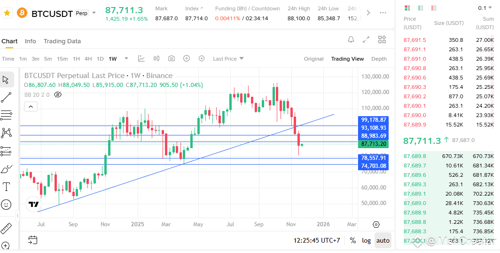Expand more timeframes dropdown arrow
500x253 pixels.
point(126,58)
